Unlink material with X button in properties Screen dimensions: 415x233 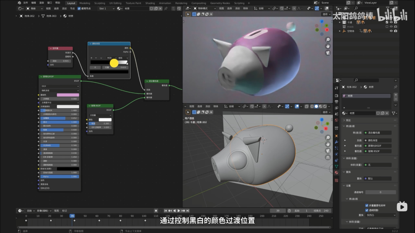(x=387, y=113)
